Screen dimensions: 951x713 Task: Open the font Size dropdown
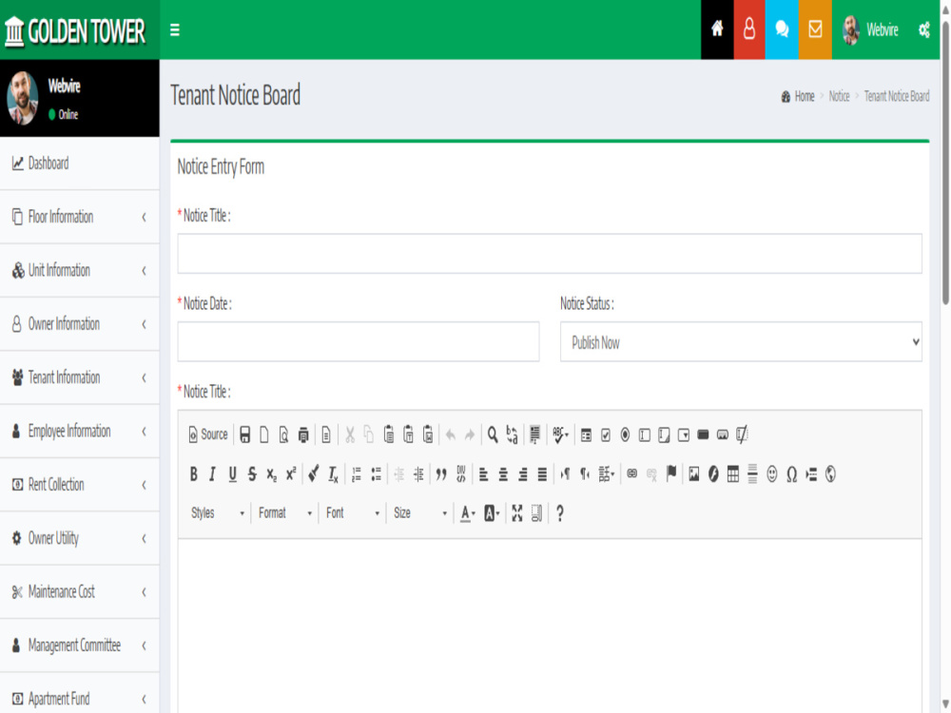420,513
